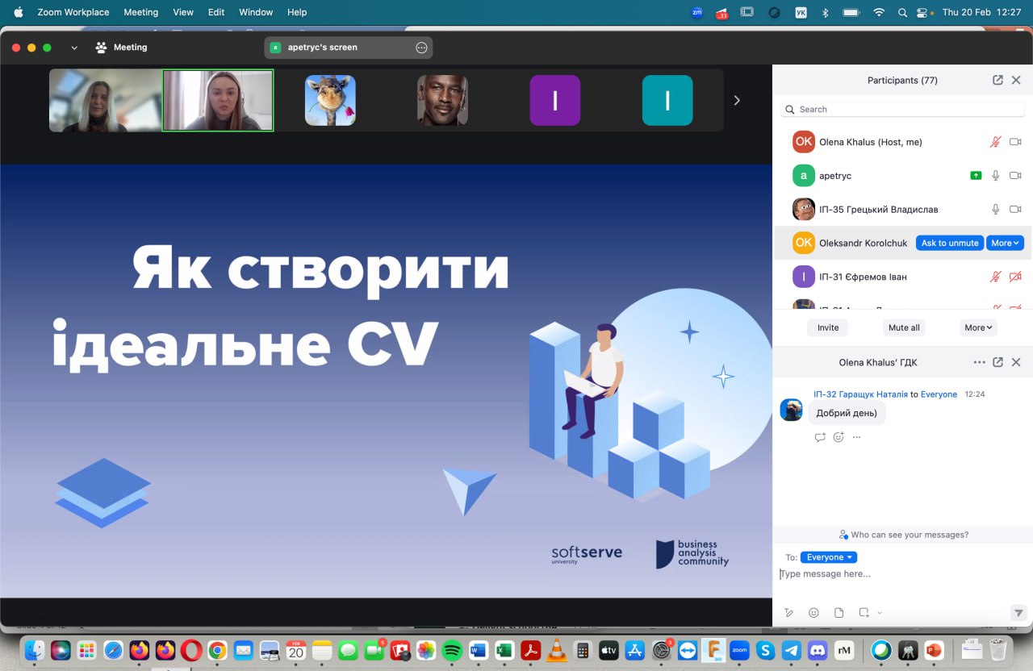Send the chat message with arrow icon

(1018, 613)
